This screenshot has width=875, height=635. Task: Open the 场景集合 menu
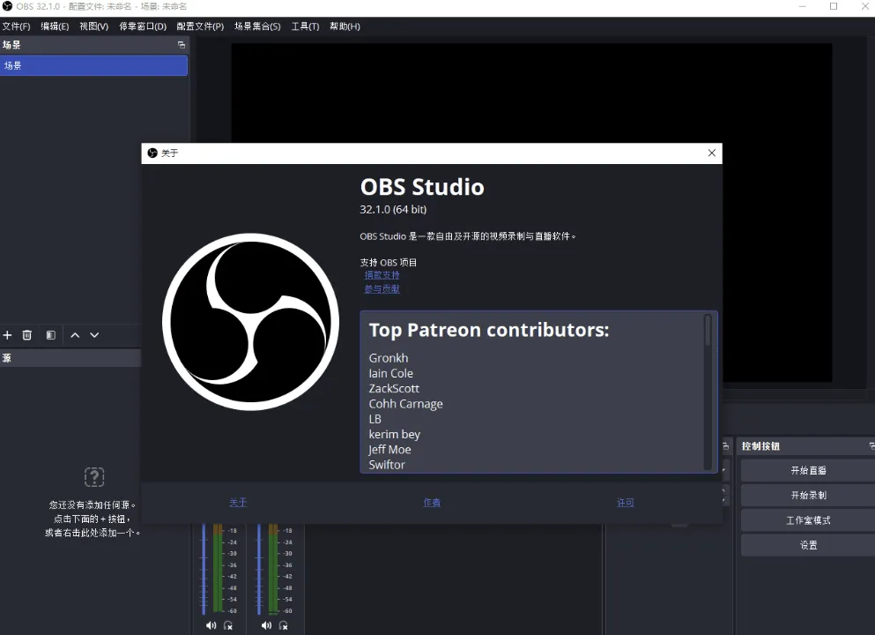click(256, 26)
